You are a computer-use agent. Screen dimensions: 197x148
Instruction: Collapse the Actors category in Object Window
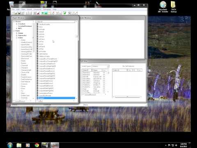14,22
